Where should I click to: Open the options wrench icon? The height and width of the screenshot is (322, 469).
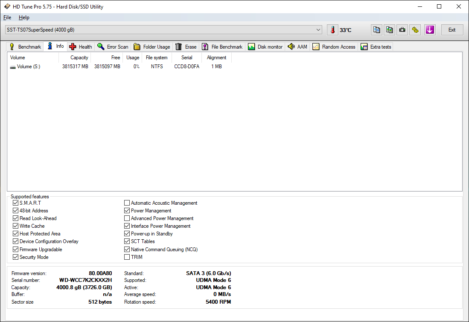pos(415,30)
